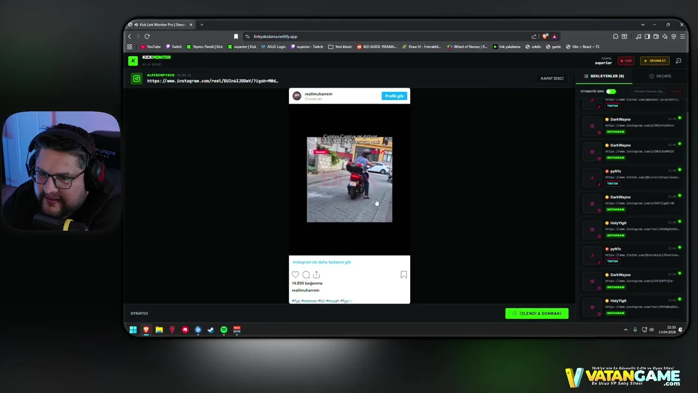The height and width of the screenshot is (393, 698).
Task: Select the Kick Link Monitor Pro browser tab
Action: 161,25
